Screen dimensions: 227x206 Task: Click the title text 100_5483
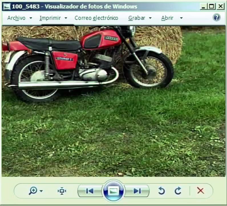26,7
